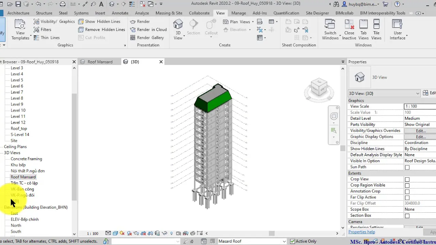This screenshot has height=245, width=436.
Task: Close the {3D} view tab
Action: (x=161, y=62)
